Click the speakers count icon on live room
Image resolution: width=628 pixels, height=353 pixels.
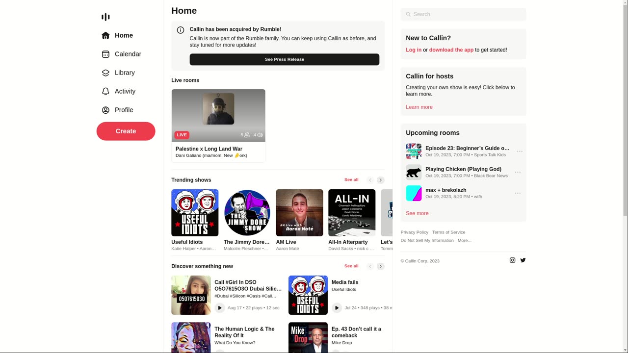click(260, 135)
